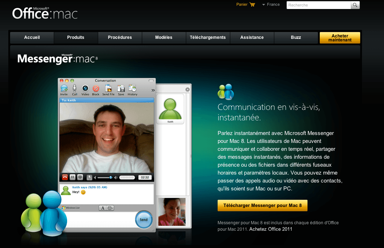
Task: Start a voice call with Call icon
Action: pos(74,90)
